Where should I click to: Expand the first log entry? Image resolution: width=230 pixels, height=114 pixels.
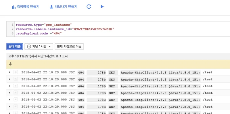9,72
